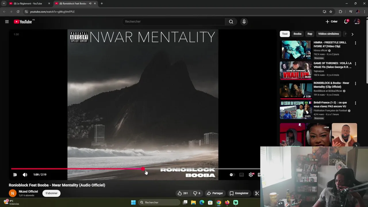The height and width of the screenshot is (207, 368).
Task: Select the Tout filter chip
Action: (x=285, y=34)
